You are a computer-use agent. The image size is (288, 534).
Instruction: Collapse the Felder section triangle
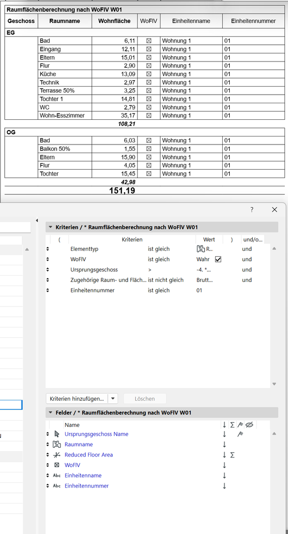click(x=51, y=413)
